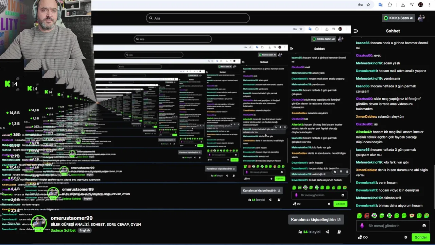Open the saved passwords key icon in Chrome
435x245 pixels.
point(360,5)
